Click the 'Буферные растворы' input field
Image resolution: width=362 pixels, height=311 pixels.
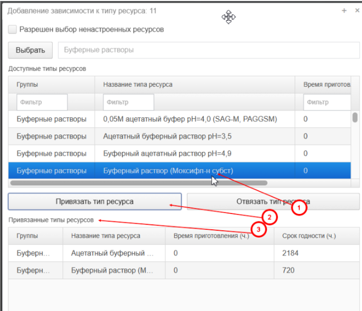[209, 50]
